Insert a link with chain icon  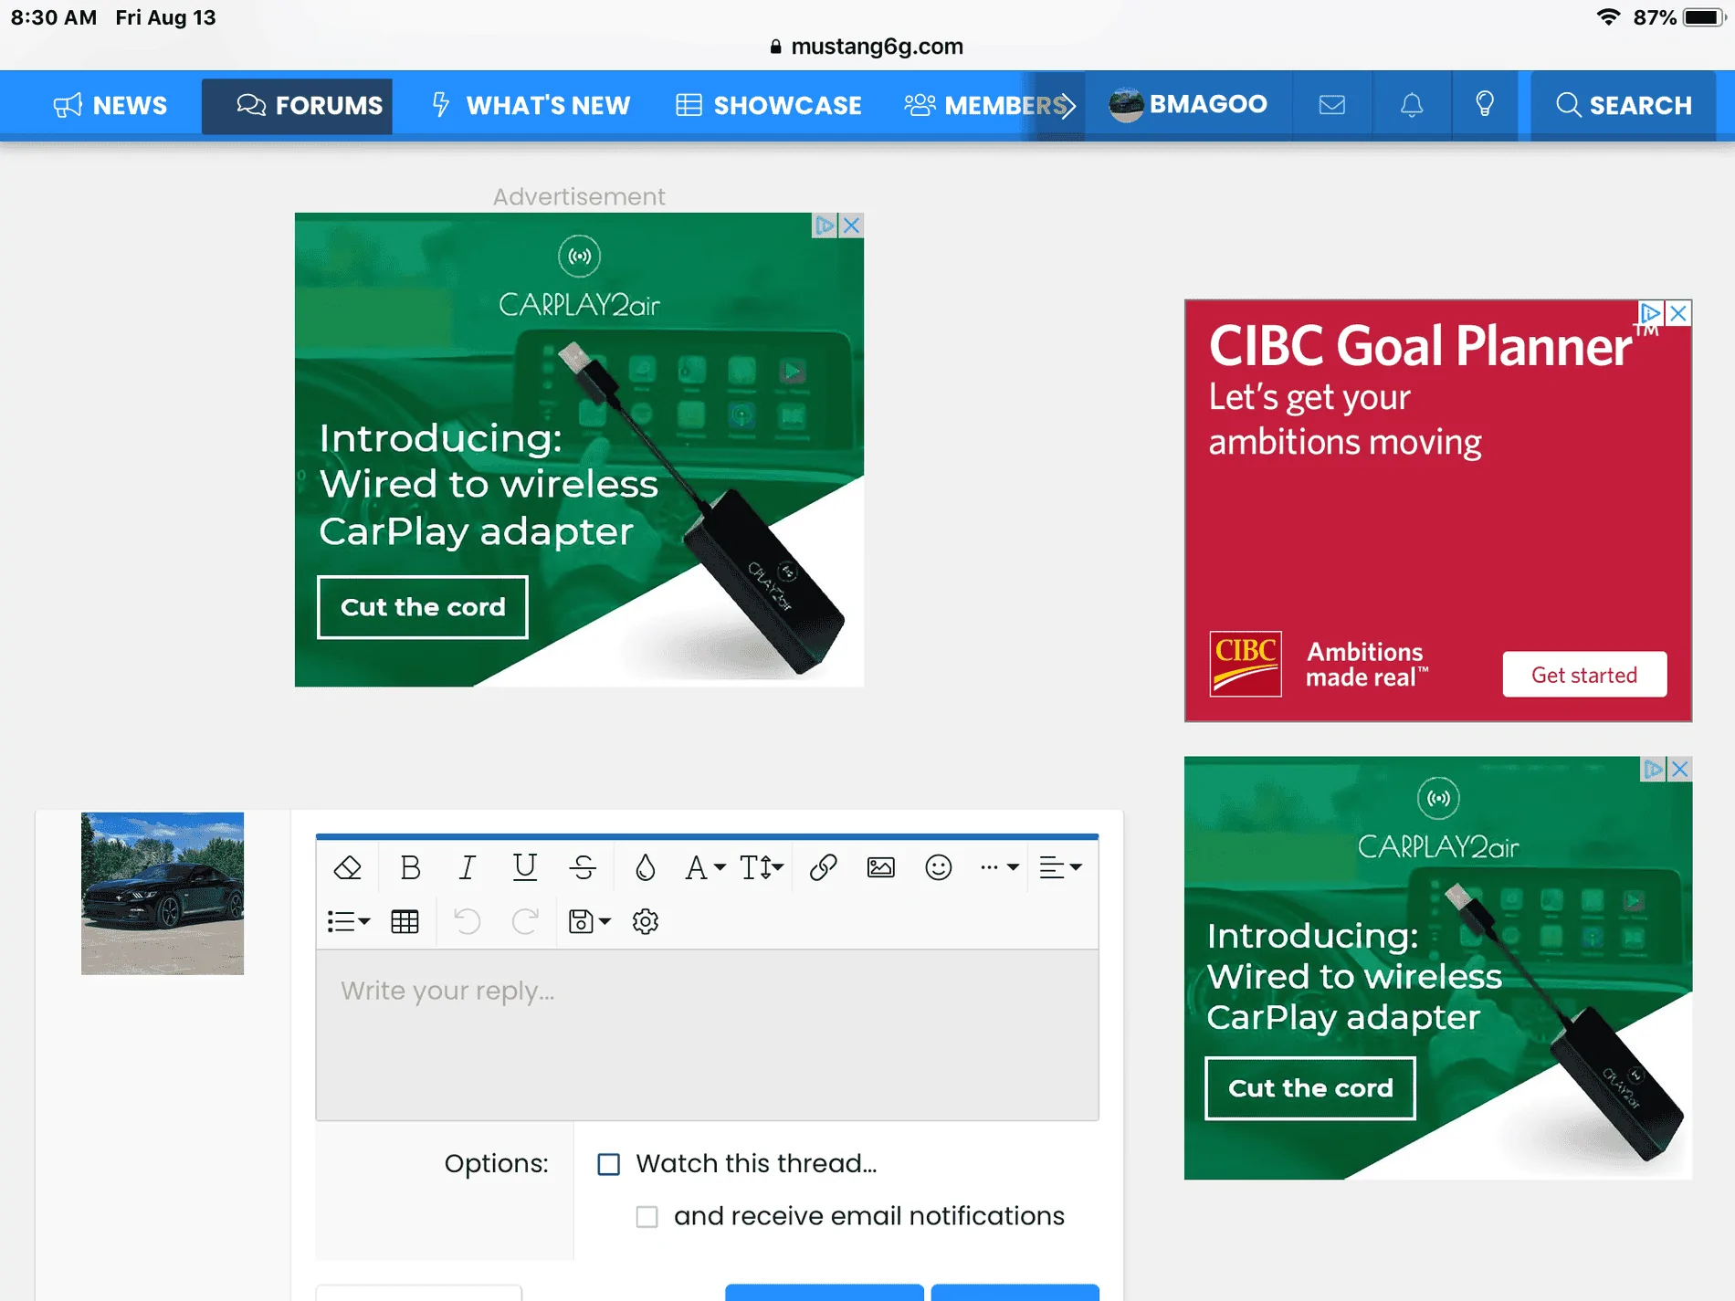823,867
